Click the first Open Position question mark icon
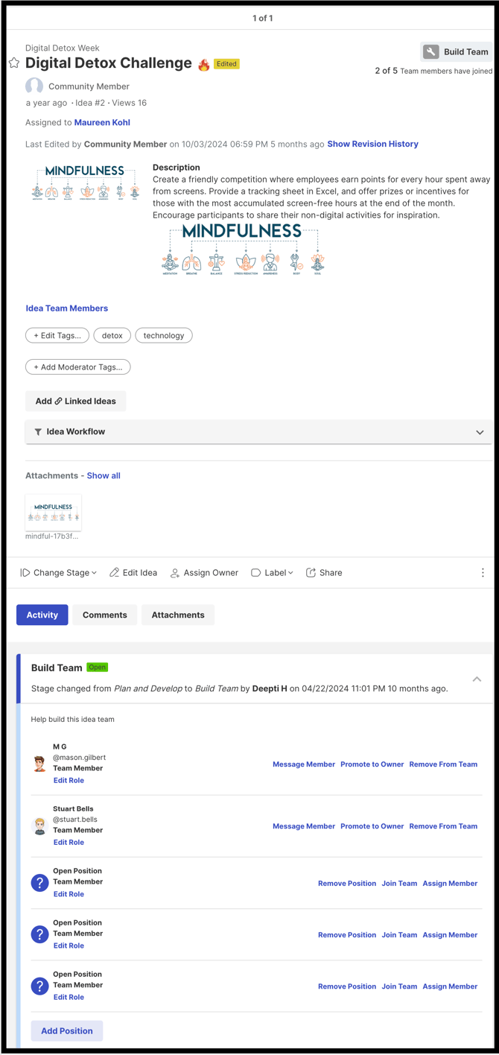The height and width of the screenshot is (1055, 499). point(40,883)
